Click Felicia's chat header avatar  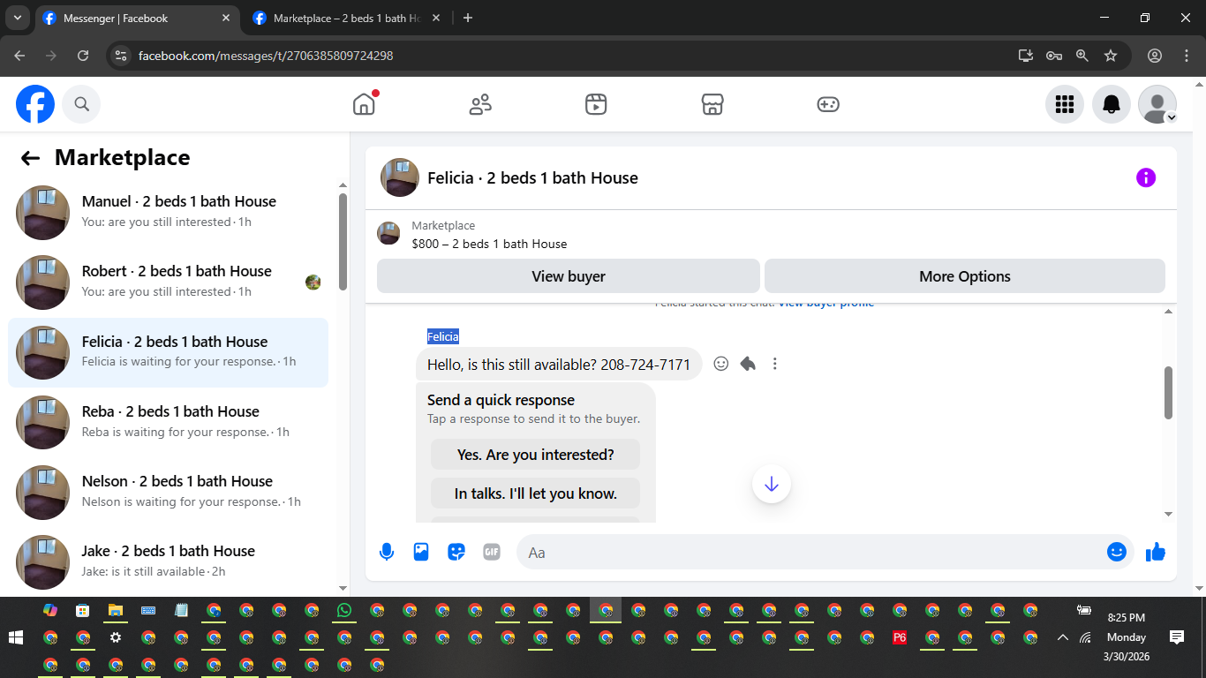coord(400,177)
